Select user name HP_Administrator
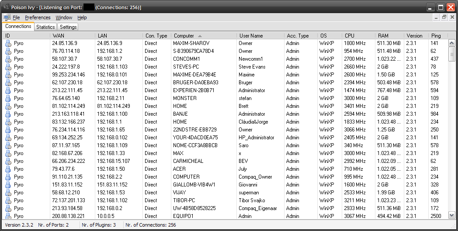 pos(257,138)
